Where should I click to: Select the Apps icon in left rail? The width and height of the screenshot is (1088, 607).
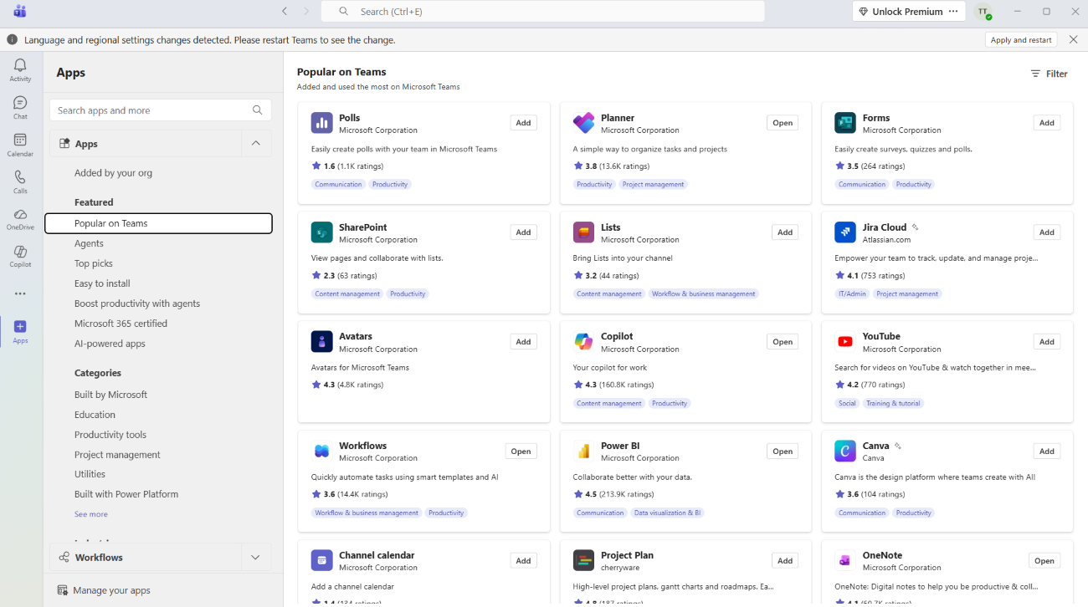coord(20,327)
